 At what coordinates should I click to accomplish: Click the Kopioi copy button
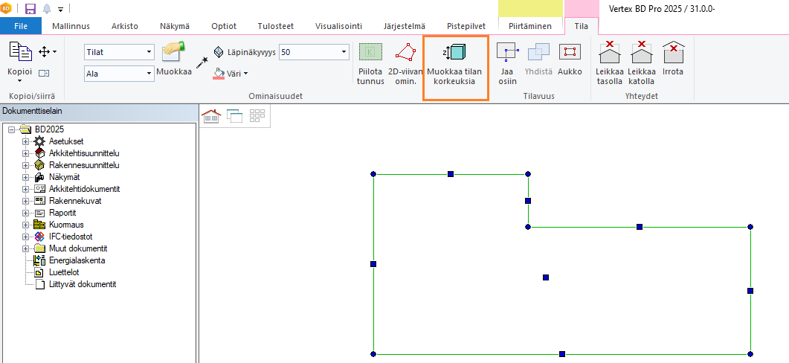(19, 58)
